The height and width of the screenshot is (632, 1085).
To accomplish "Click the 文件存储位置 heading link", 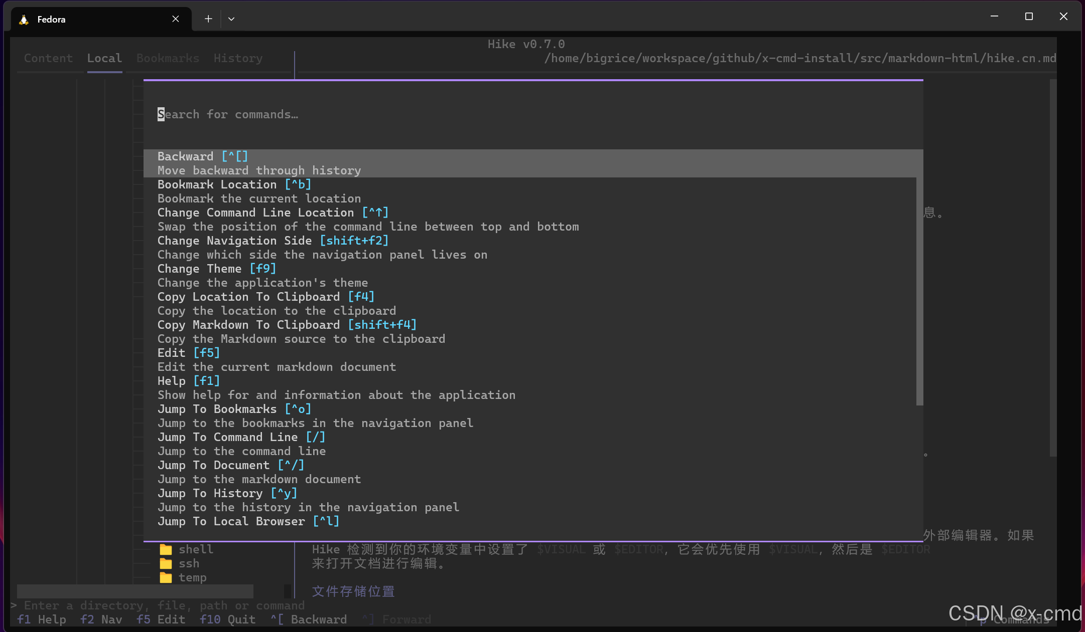I will [x=353, y=591].
